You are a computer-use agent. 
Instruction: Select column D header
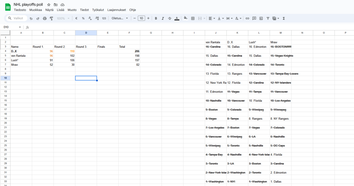(x=86, y=33)
